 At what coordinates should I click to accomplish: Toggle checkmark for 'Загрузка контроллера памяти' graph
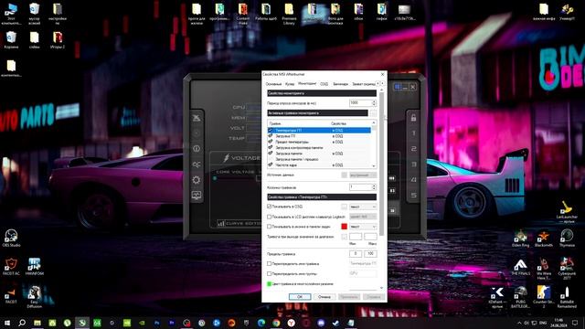pyautogui.click(x=271, y=148)
